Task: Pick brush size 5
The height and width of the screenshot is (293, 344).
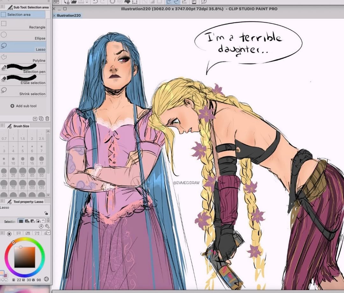Action: [23, 148]
